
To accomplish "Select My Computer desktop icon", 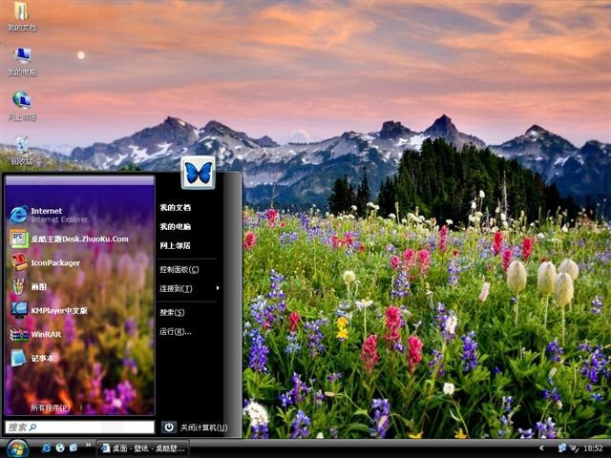I will (x=22, y=61).
